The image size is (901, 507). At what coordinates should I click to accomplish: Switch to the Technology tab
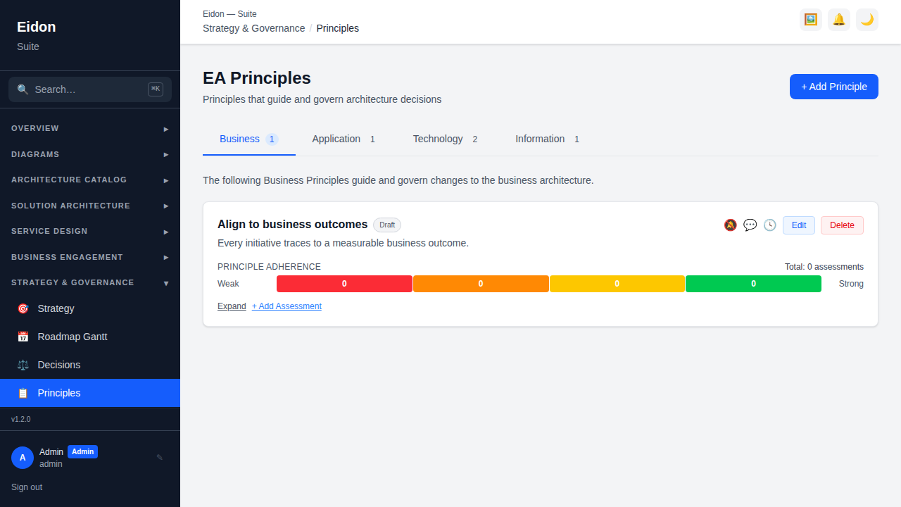point(447,139)
